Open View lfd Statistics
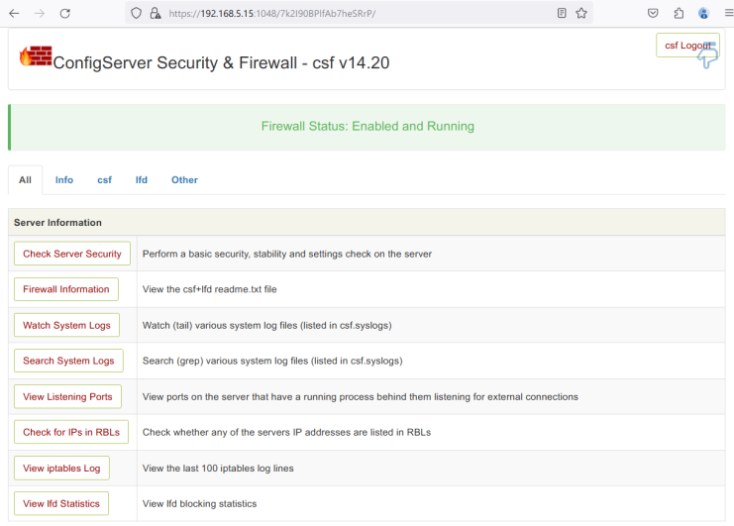The image size is (734, 526). click(61, 503)
